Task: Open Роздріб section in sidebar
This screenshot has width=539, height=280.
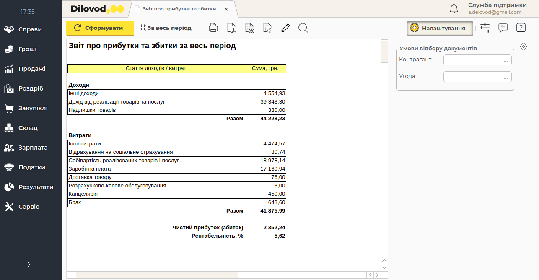Action: click(31, 88)
